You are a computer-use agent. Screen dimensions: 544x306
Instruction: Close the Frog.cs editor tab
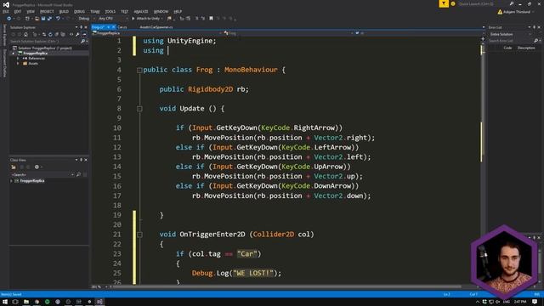tap(113, 27)
